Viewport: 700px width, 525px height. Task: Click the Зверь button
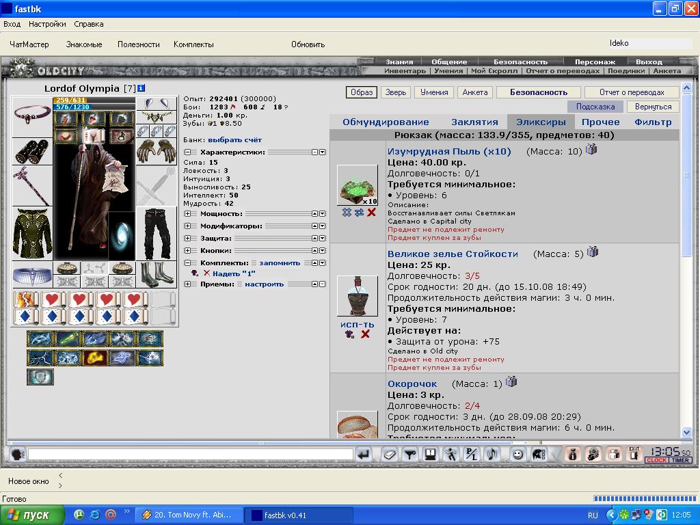(x=396, y=92)
